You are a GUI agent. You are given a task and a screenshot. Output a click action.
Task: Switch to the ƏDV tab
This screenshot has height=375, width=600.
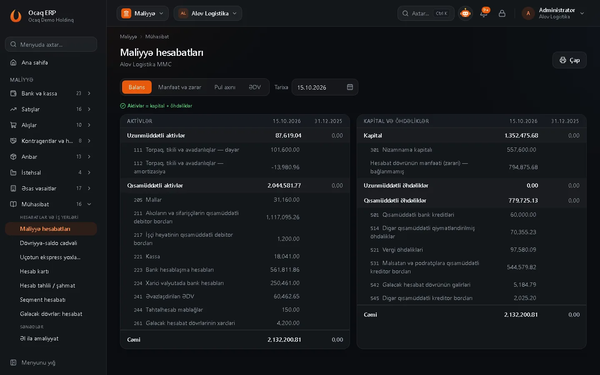click(255, 87)
